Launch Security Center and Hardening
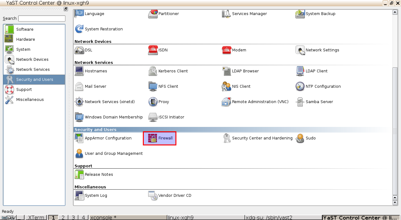Image resolution: width=401 pixels, height=220 pixels. (258, 138)
